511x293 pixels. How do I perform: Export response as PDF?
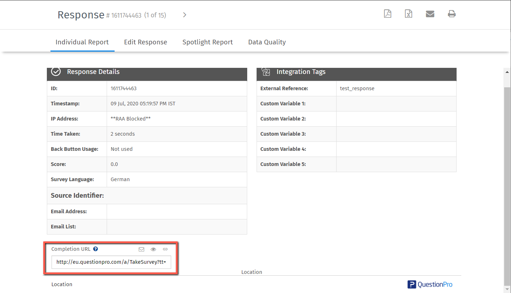[x=387, y=14]
